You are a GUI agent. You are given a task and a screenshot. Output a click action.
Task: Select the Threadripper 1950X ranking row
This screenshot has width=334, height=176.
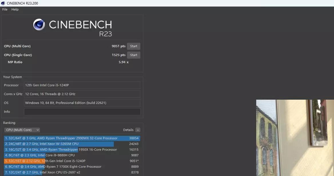[72, 150]
